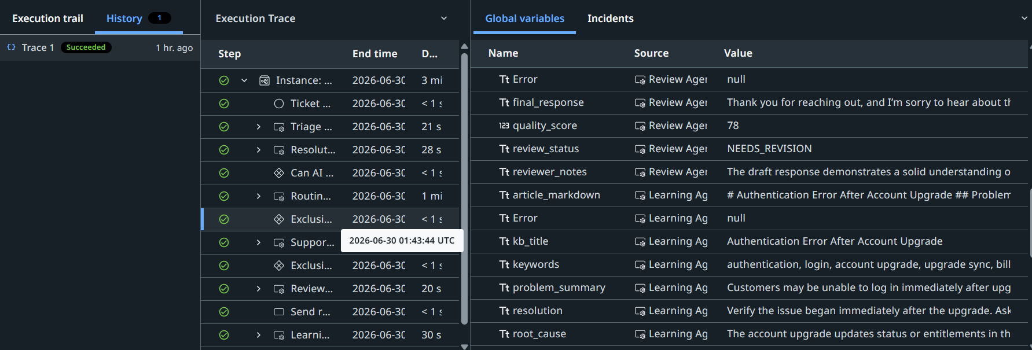Click the Routin... agent task icon
1032x350 pixels.
[279, 196]
